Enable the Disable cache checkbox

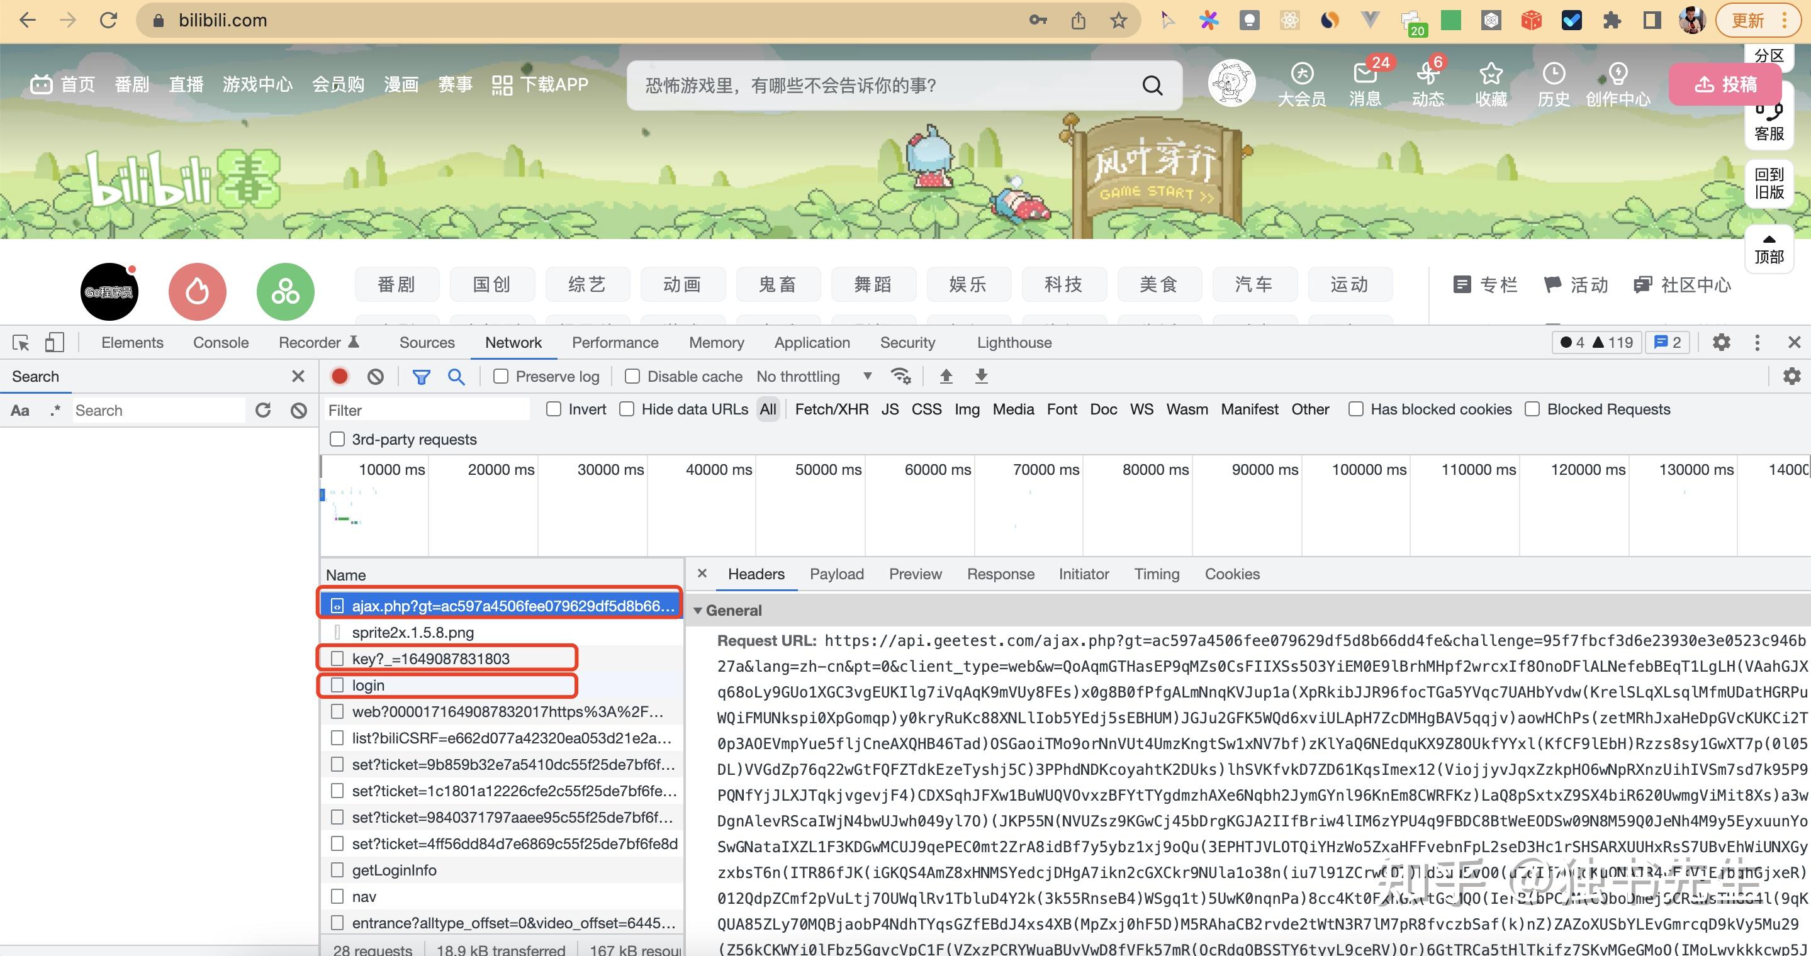pos(631,377)
